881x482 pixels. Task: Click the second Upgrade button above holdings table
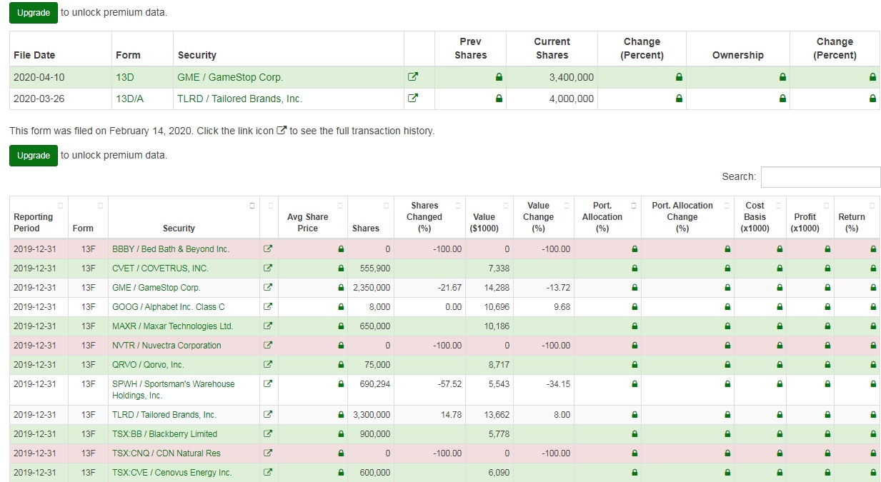pyautogui.click(x=34, y=156)
